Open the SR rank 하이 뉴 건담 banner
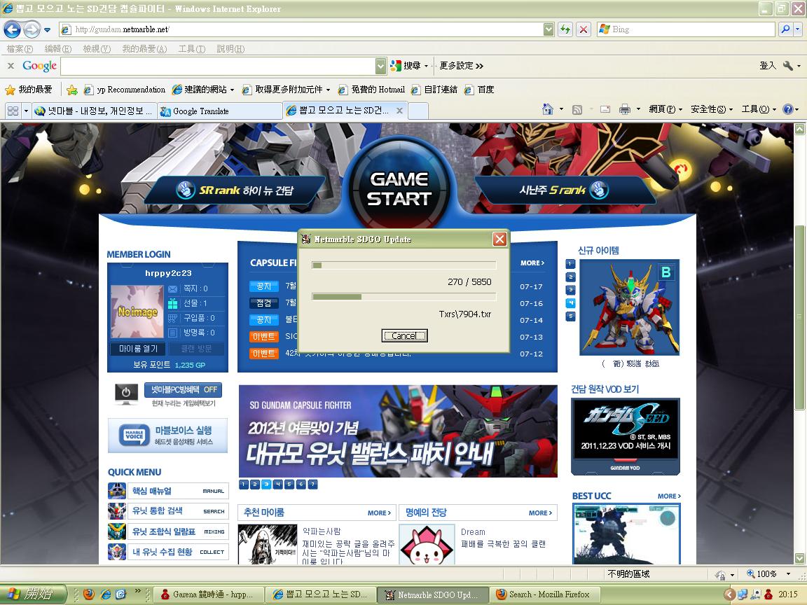The image size is (807, 605). (x=234, y=190)
